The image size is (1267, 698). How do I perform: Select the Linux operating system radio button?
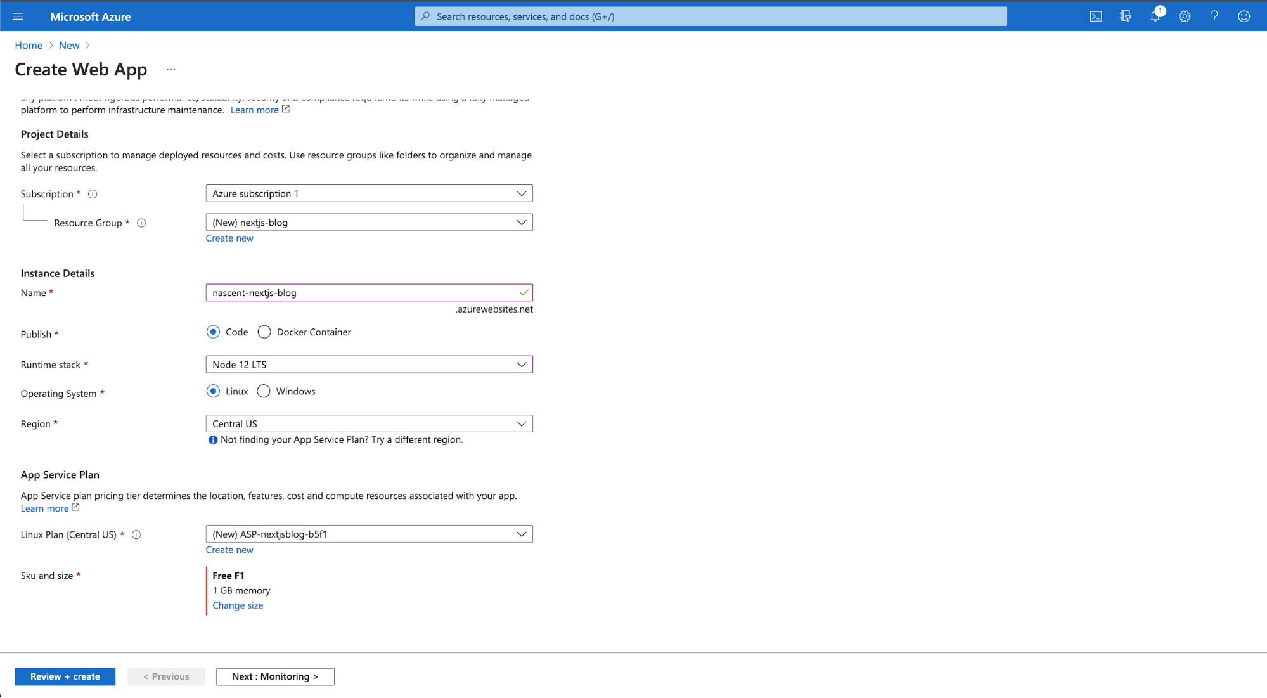click(x=212, y=391)
